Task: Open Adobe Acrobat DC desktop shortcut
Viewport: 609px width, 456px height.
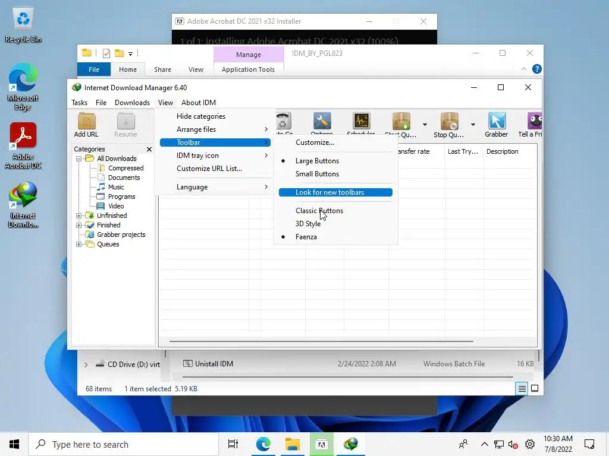Action: tap(23, 146)
